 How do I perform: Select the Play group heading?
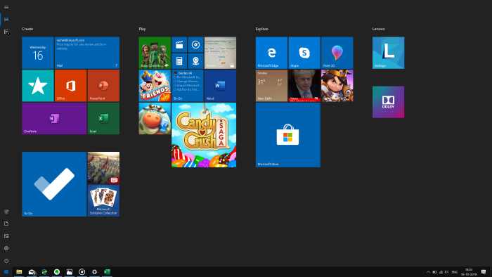(142, 29)
